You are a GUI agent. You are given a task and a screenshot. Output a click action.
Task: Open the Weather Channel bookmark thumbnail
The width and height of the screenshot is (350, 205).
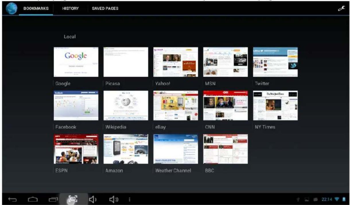(176, 149)
